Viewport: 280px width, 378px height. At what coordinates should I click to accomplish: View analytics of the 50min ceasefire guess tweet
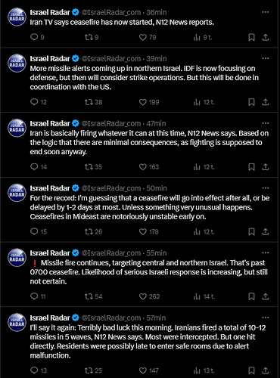pos(204,231)
